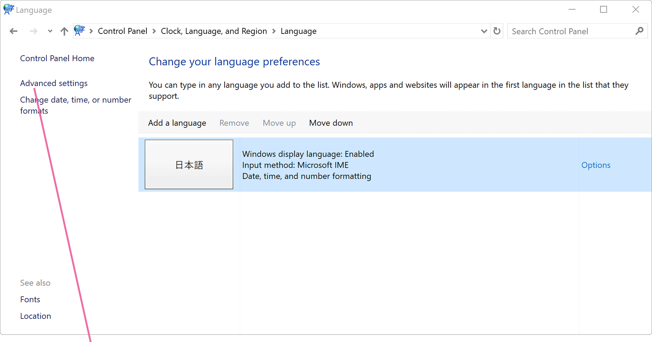The width and height of the screenshot is (652, 342).
Task: Go up one level with Up arrow
Action: [64, 31]
